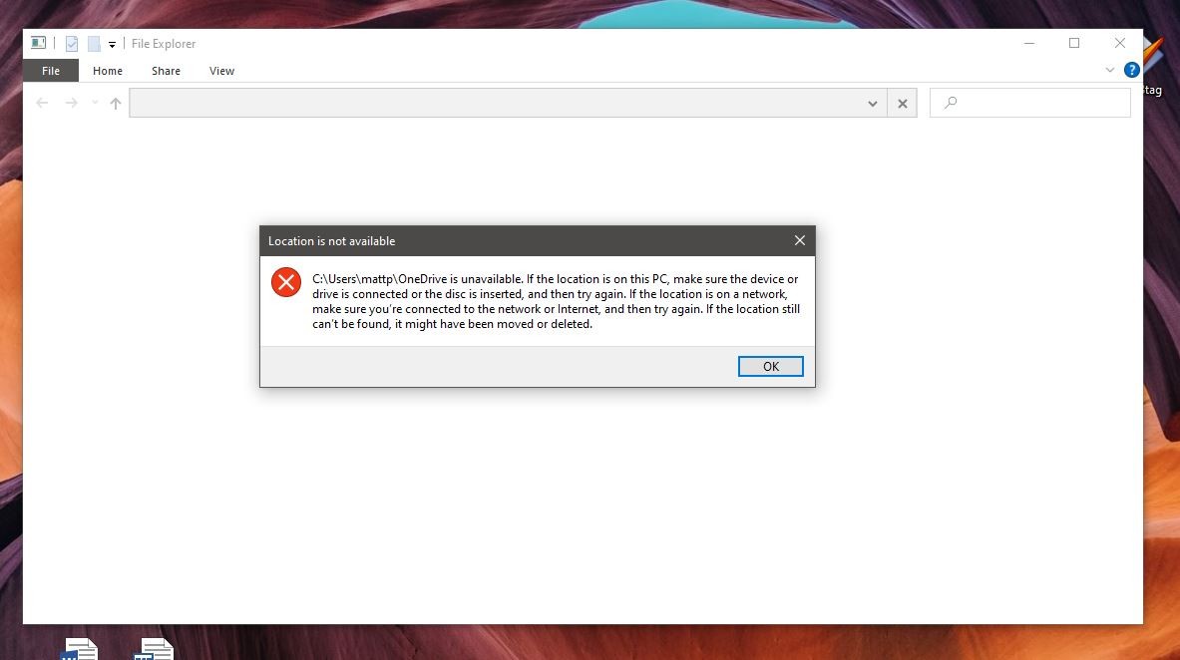Click the search box in File Explorer
1180x660 pixels.
(1030, 103)
